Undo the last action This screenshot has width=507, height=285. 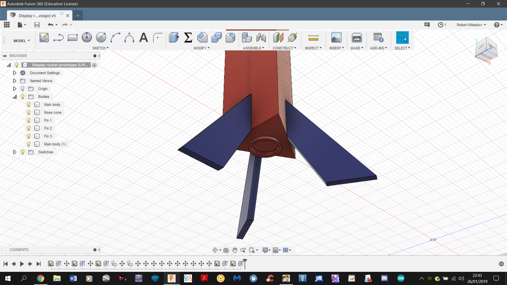point(50,25)
